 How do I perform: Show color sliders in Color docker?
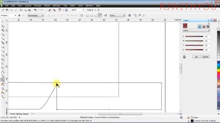199,27
